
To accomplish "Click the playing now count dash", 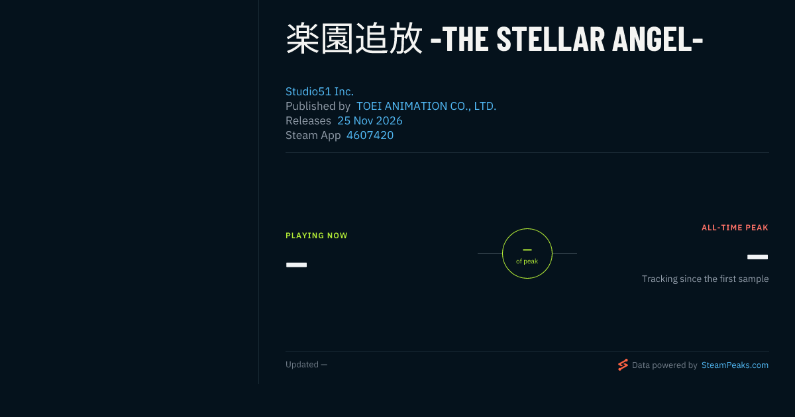I will [x=296, y=265].
